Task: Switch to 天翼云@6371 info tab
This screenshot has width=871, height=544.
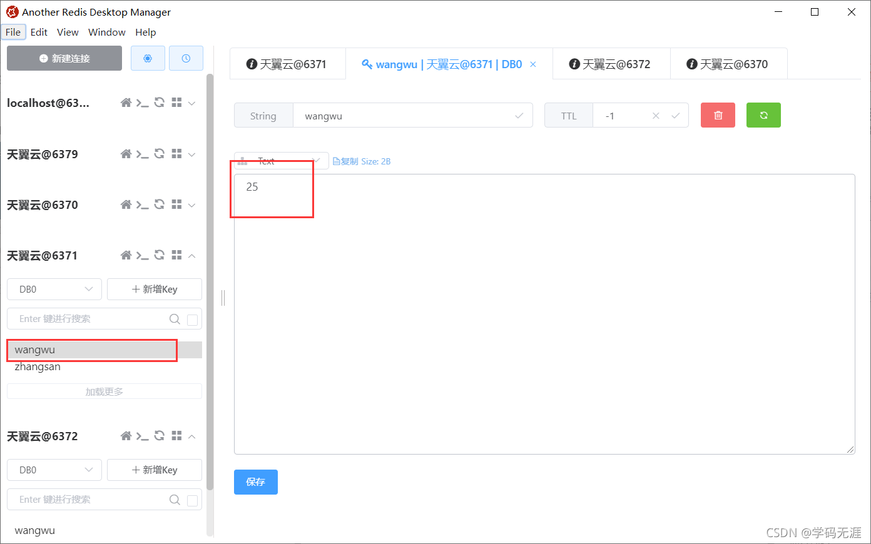Action: [x=287, y=64]
